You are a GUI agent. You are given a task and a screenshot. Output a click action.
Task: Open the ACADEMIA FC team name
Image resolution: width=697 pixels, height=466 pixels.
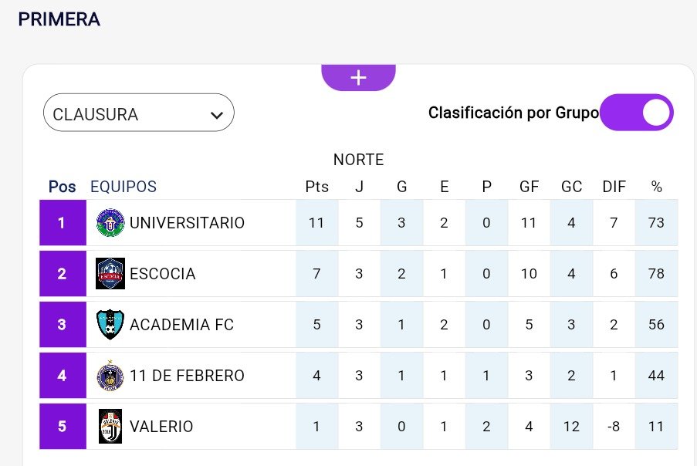181,325
